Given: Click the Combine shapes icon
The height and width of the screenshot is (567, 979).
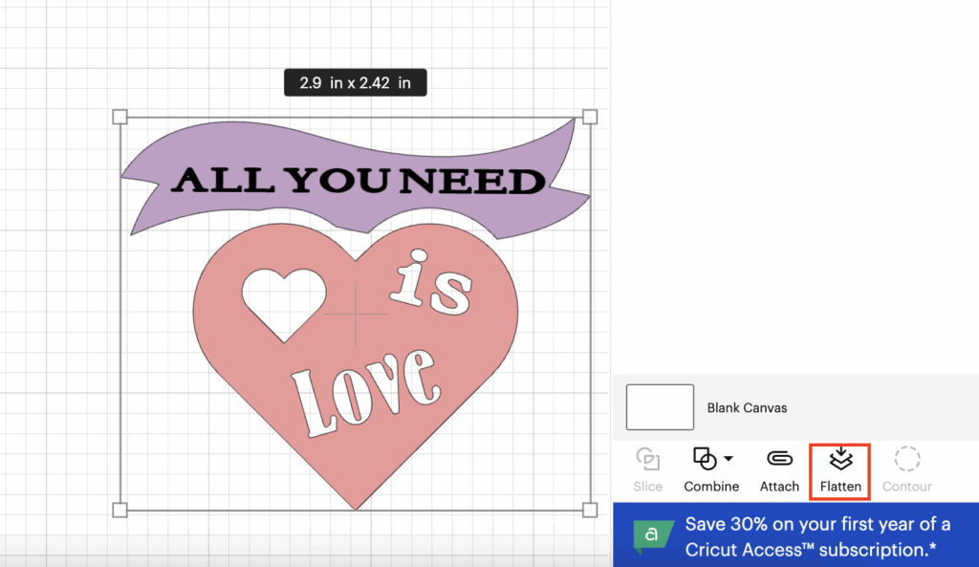Looking at the screenshot, I should (705, 459).
